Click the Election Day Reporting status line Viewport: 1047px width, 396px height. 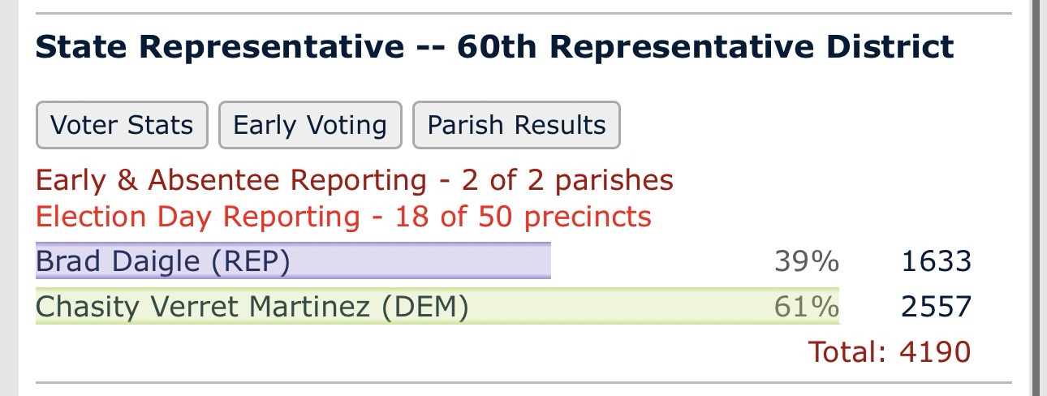(x=343, y=217)
